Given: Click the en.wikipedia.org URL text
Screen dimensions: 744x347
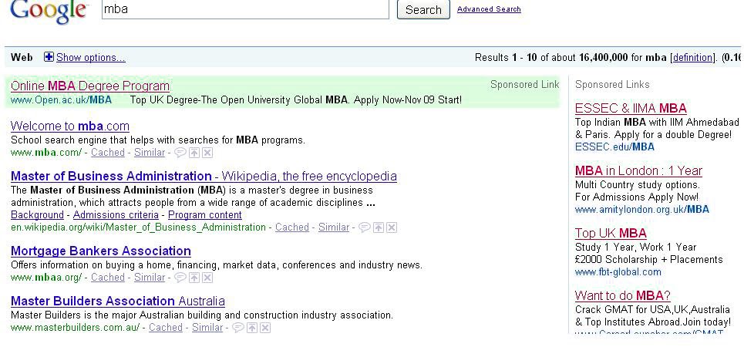Looking at the screenshot, I should 138,227.
